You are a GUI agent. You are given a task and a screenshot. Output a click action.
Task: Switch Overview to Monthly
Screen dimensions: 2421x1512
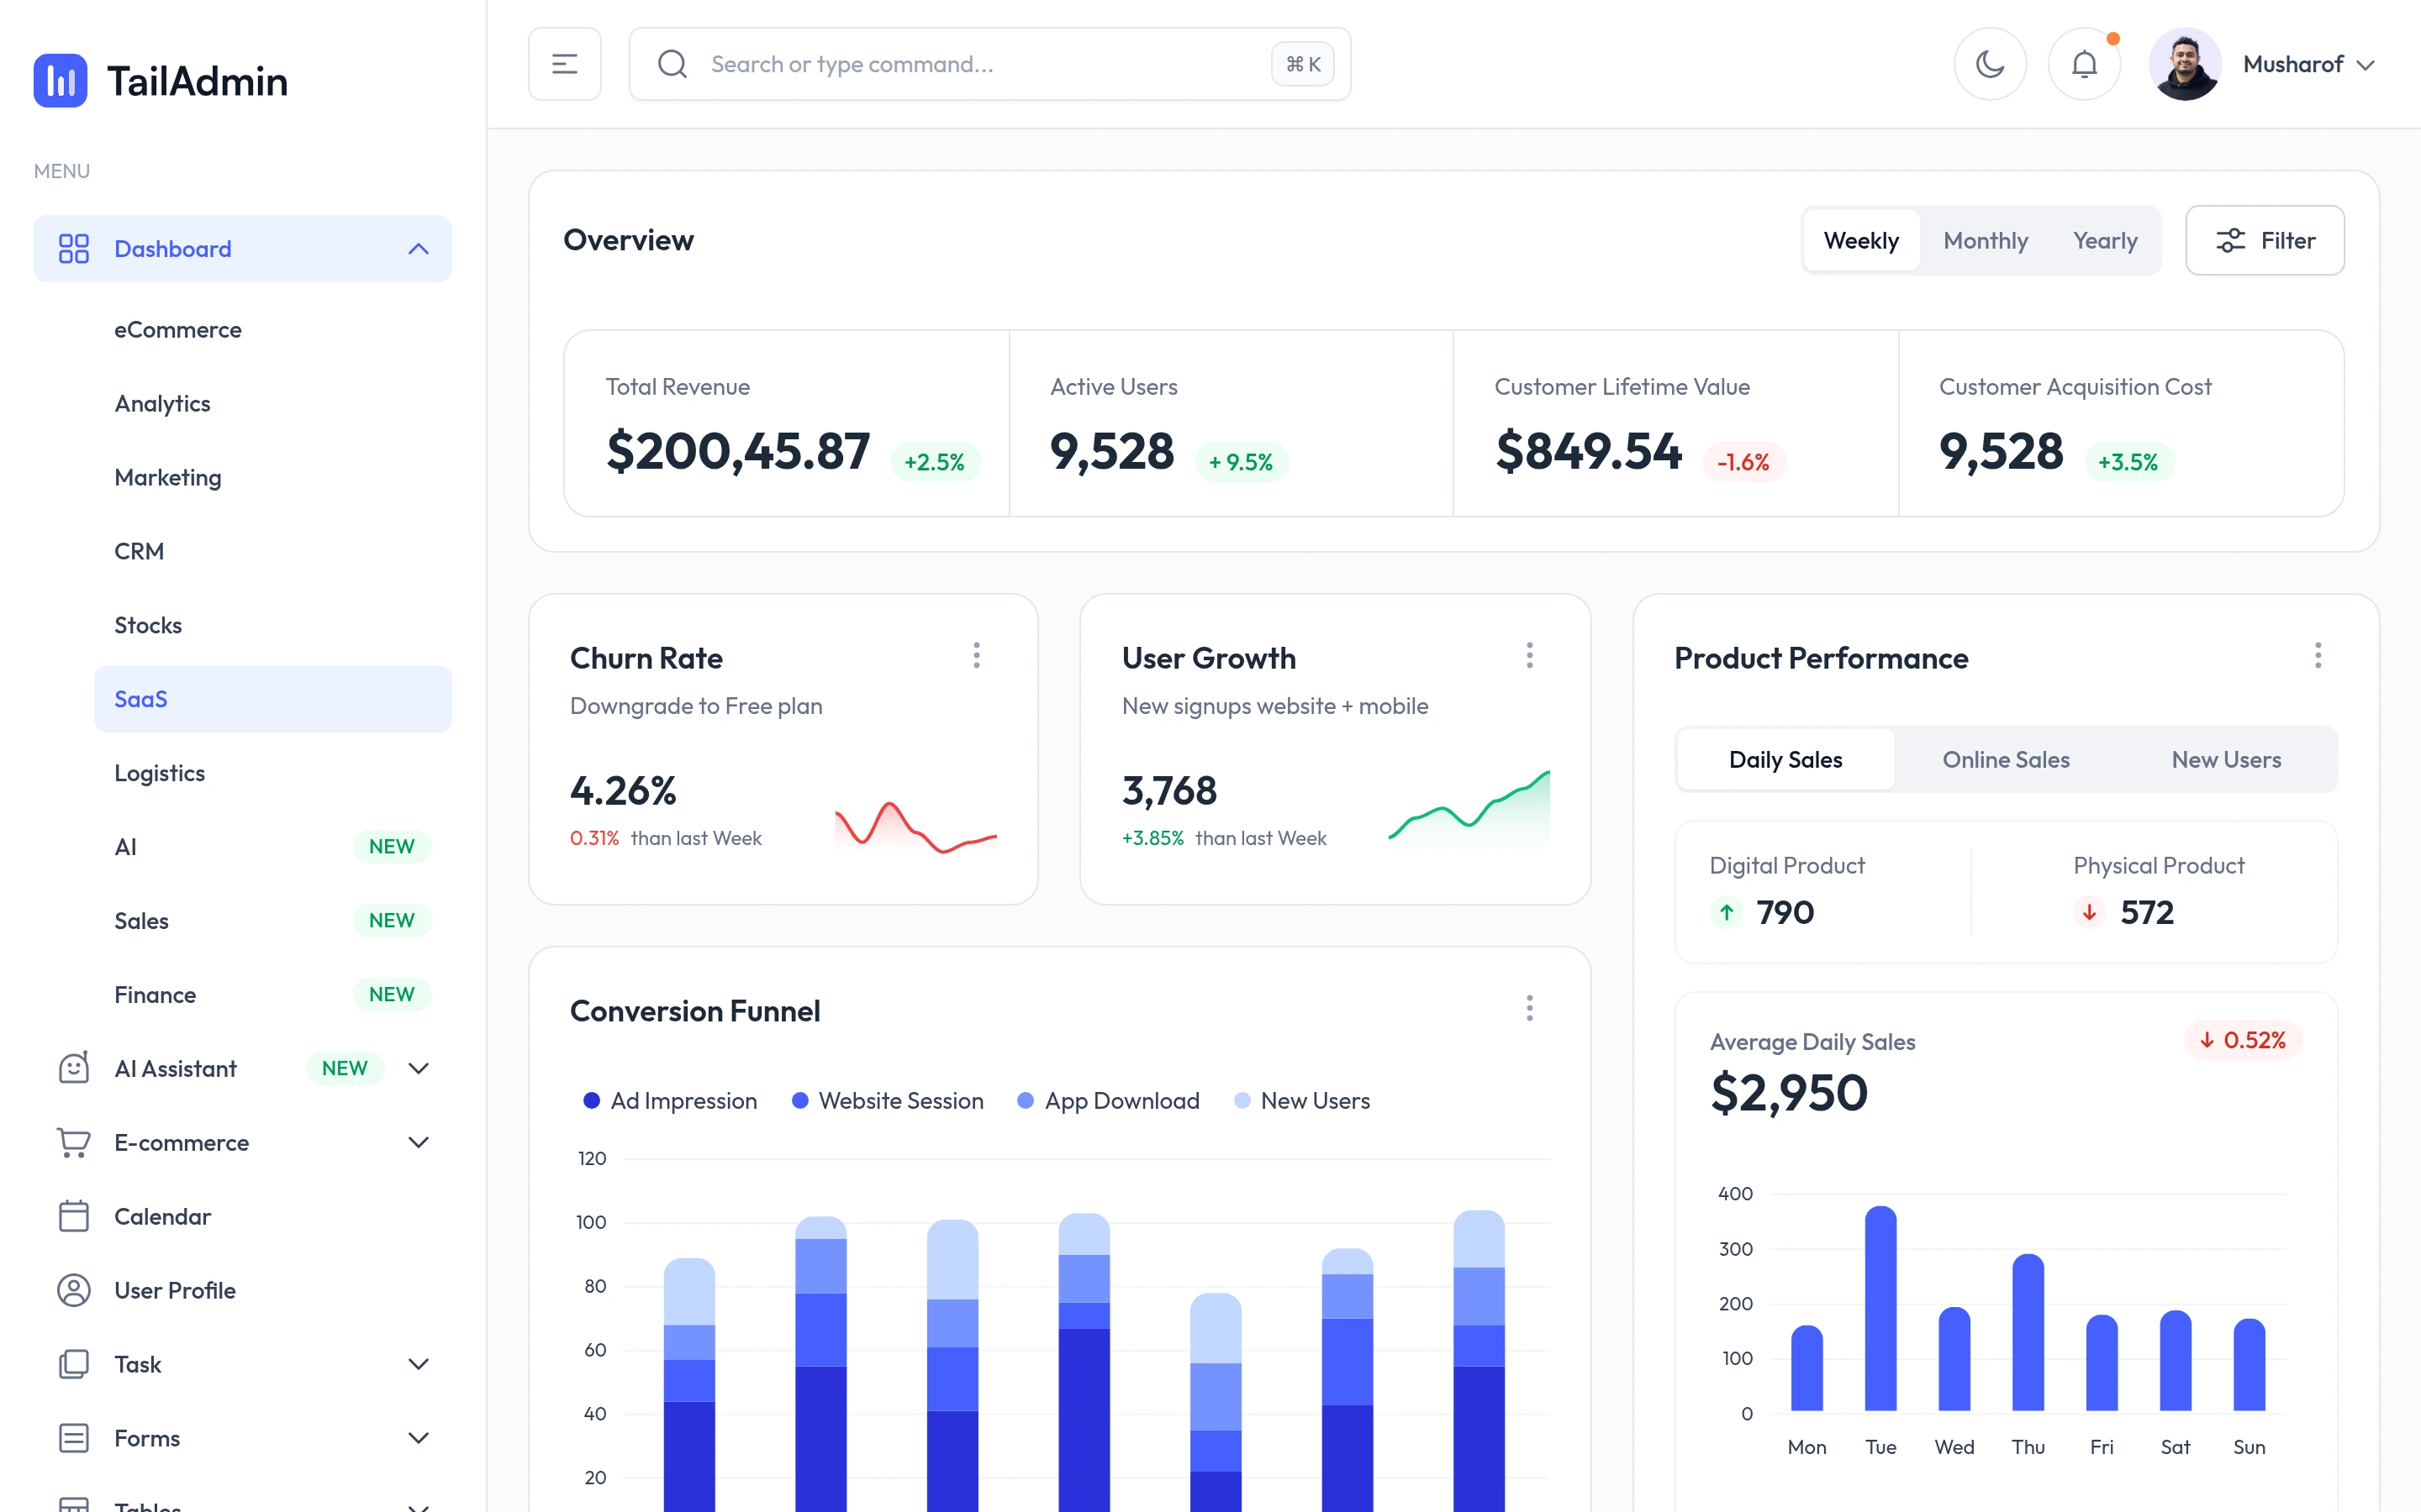[1985, 240]
